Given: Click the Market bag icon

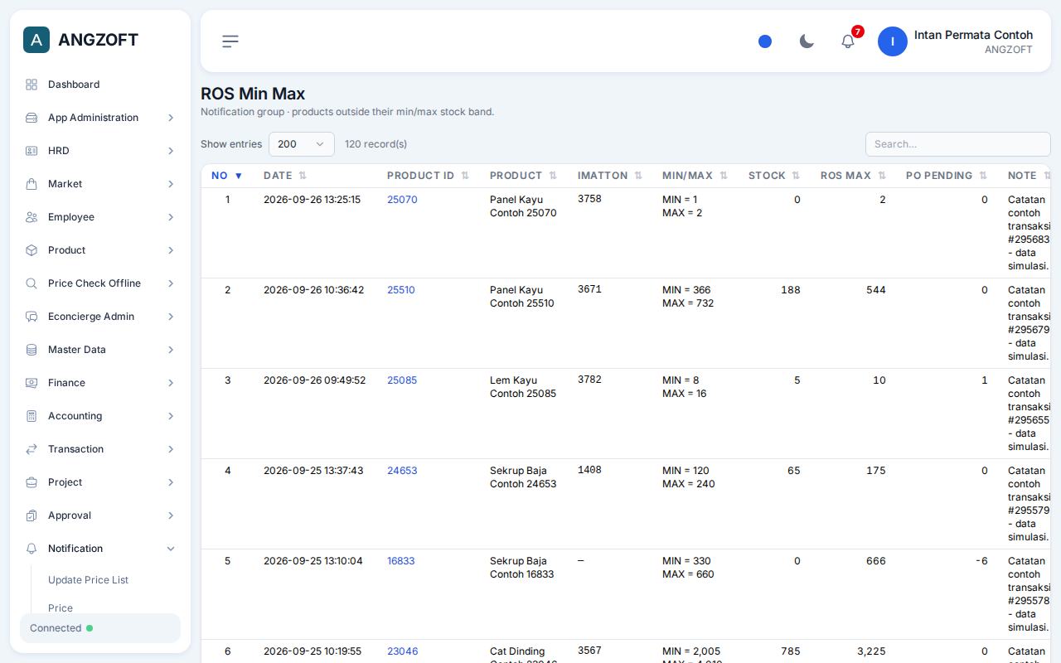Looking at the screenshot, I should (31, 184).
